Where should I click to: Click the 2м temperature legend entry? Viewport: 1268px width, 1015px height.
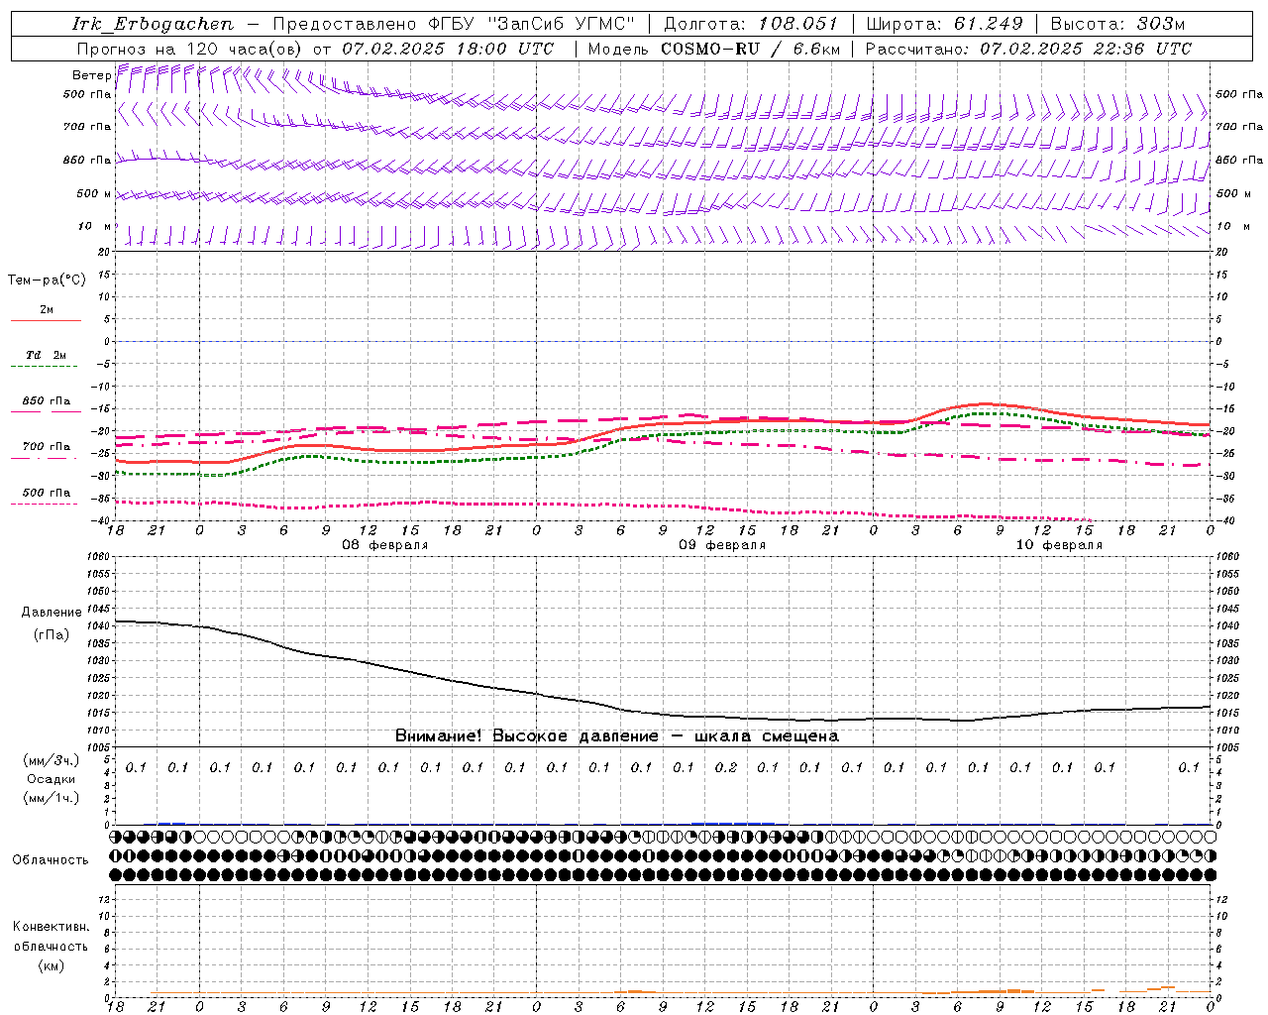click(47, 310)
